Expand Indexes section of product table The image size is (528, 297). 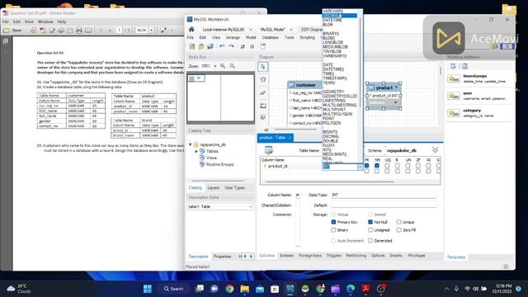(x=396, y=102)
